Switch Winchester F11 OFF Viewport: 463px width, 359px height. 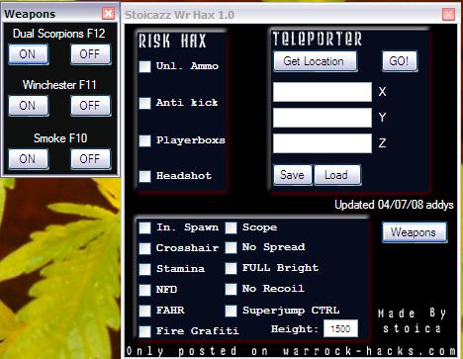(x=91, y=106)
